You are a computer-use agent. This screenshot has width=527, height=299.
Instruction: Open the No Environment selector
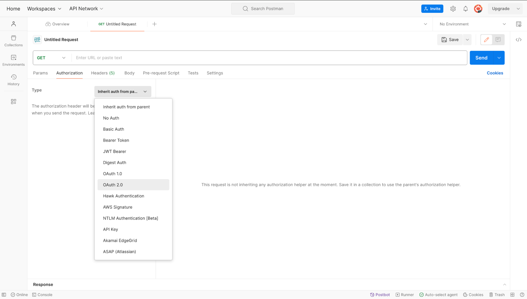click(472, 24)
